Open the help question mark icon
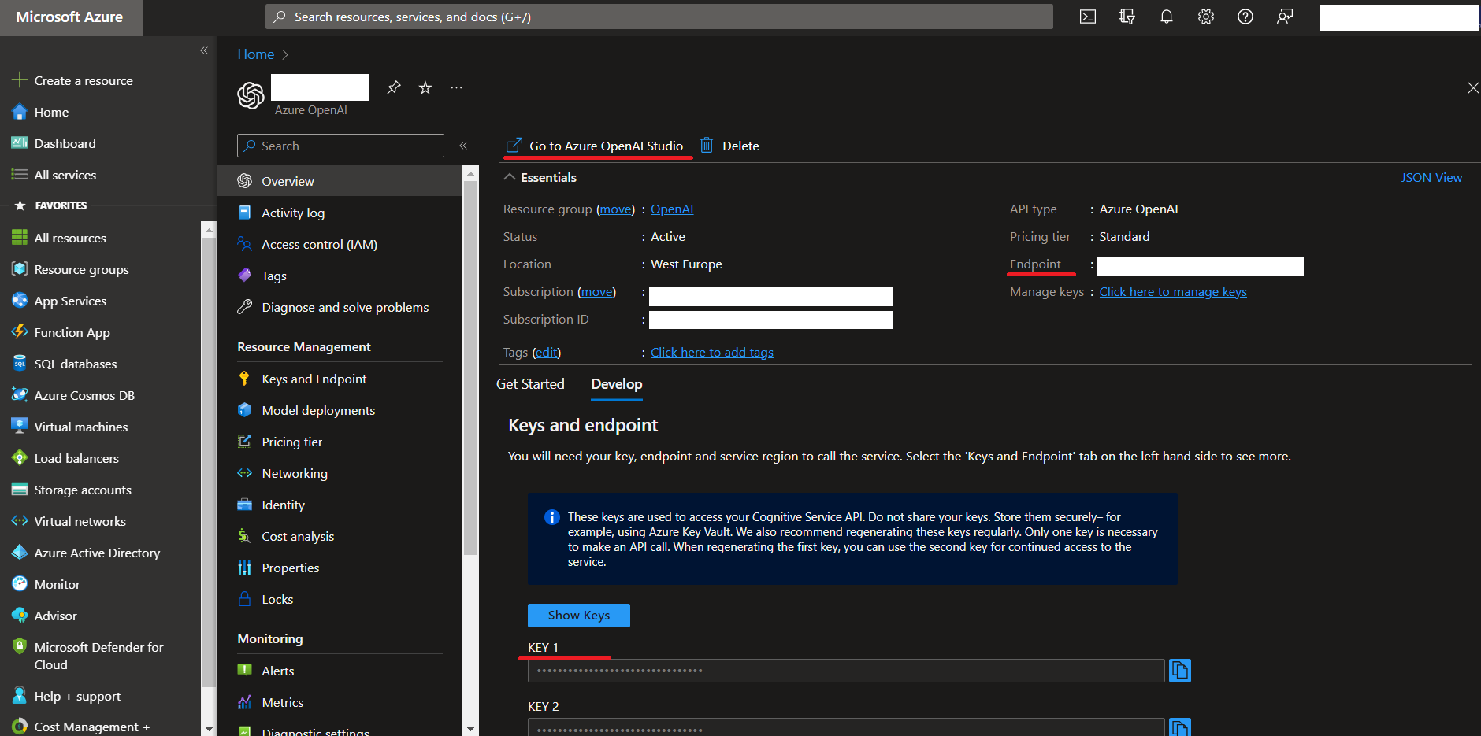The width and height of the screenshot is (1481, 736). [1245, 17]
